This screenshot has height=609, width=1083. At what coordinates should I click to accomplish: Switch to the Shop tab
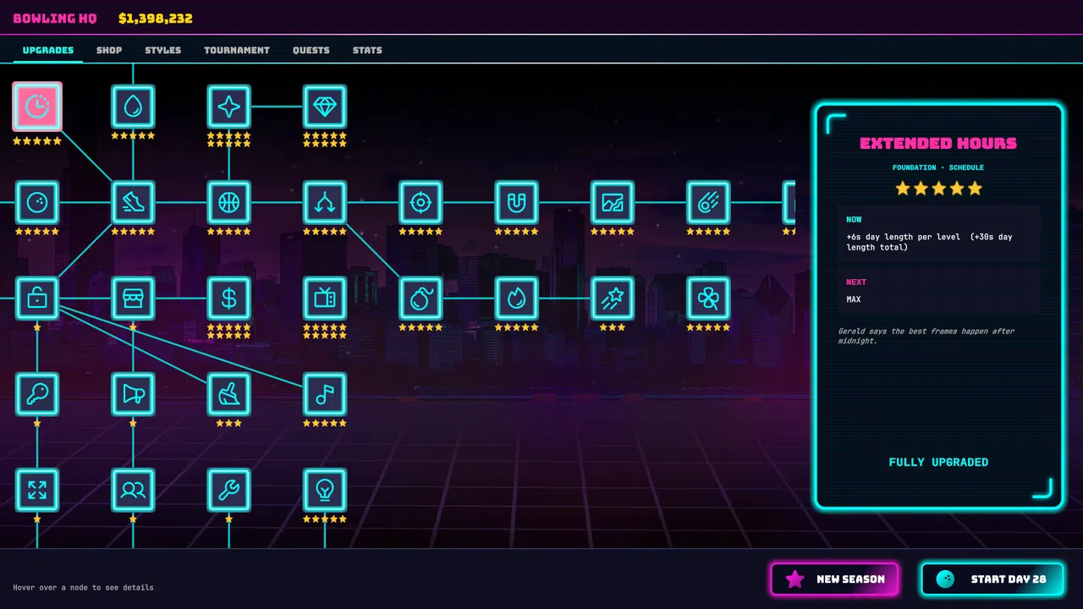(109, 50)
